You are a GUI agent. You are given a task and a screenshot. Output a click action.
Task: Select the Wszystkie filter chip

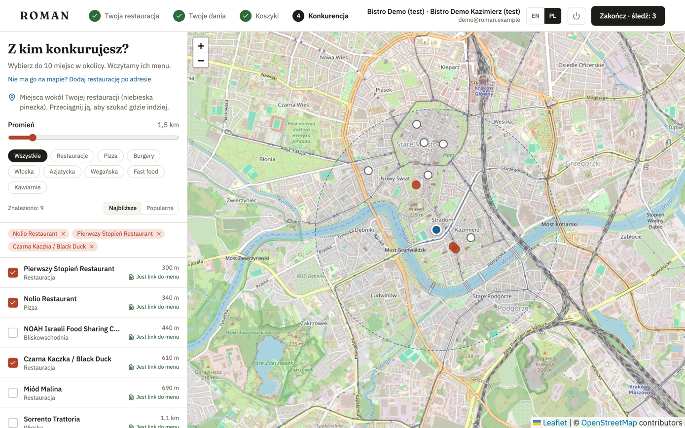point(28,156)
